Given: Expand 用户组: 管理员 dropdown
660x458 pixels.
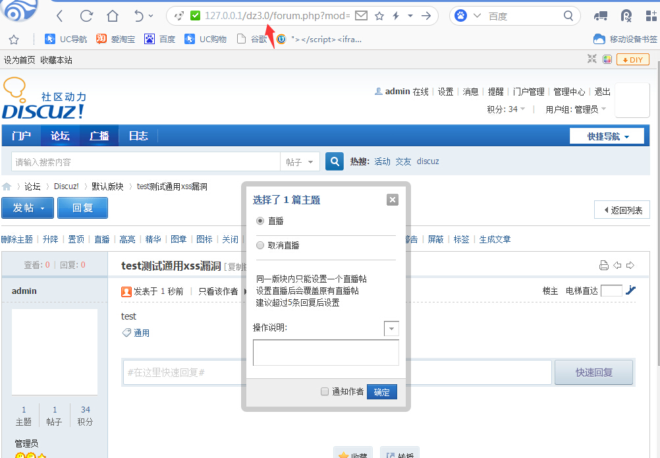Looking at the screenshot, I should [x=576, y=109].
